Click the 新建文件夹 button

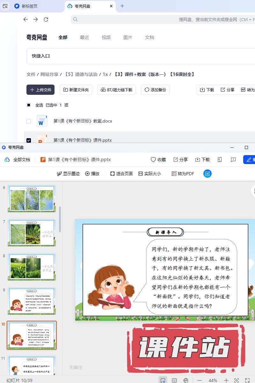[x=76, y=90]
